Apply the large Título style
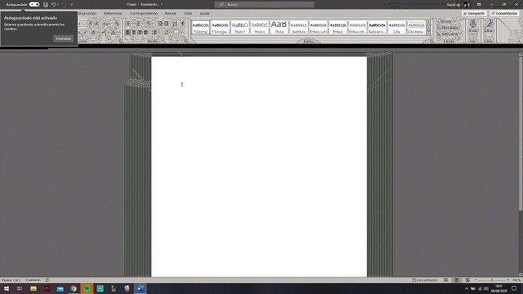The image size is (523, 294). coord(279,27)
